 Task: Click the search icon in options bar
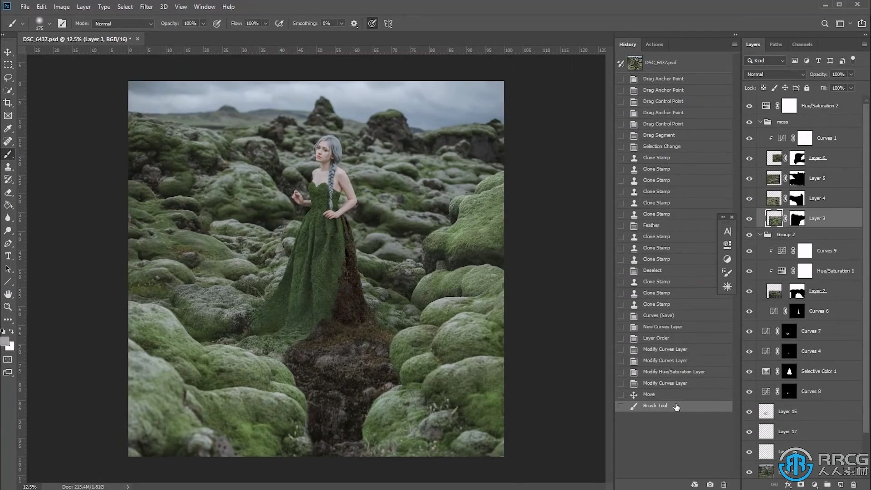[x=825, y=24]
